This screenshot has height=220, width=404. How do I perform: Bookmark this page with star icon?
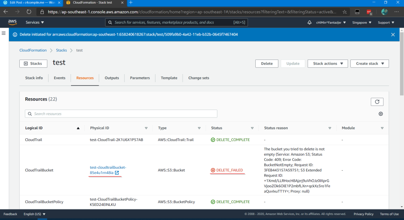344,12
